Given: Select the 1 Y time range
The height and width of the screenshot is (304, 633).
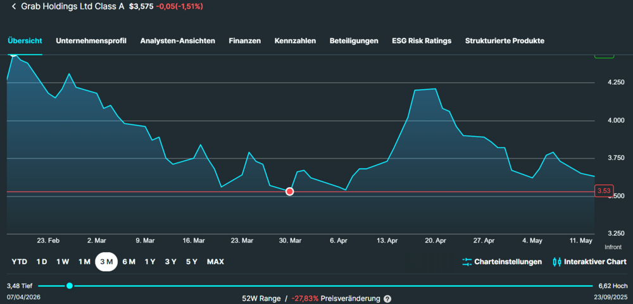Looking at the screenshot, I should click(x=150, y=262).
